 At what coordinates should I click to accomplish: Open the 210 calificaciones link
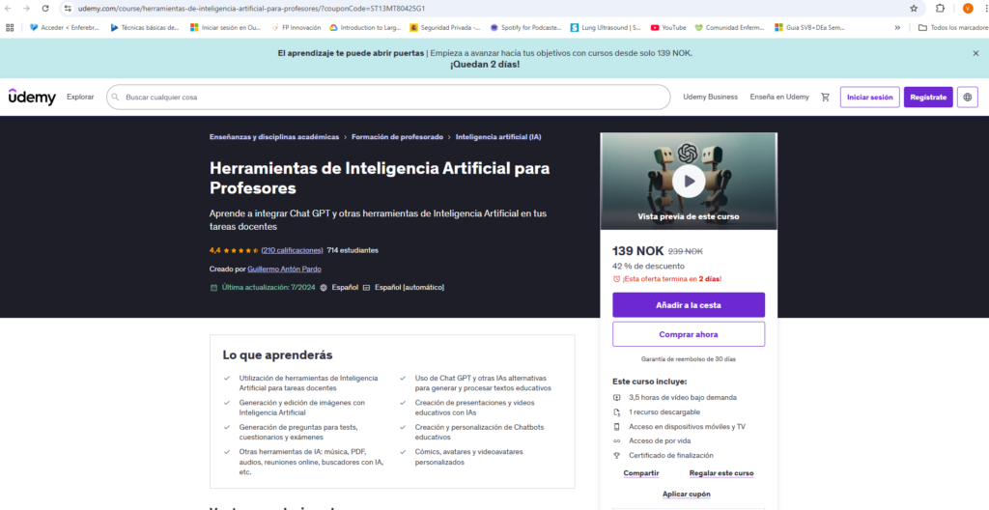click(292, 250)
